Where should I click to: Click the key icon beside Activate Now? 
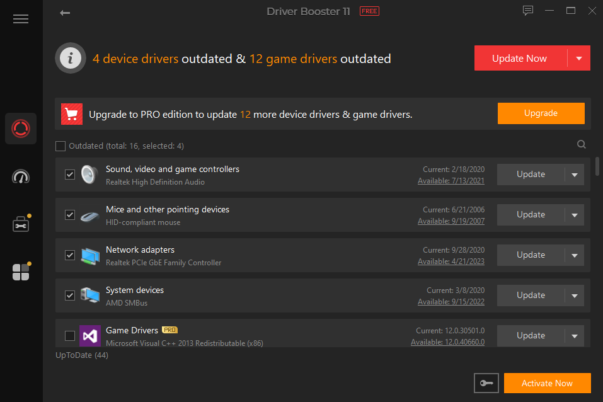point(486,382)
